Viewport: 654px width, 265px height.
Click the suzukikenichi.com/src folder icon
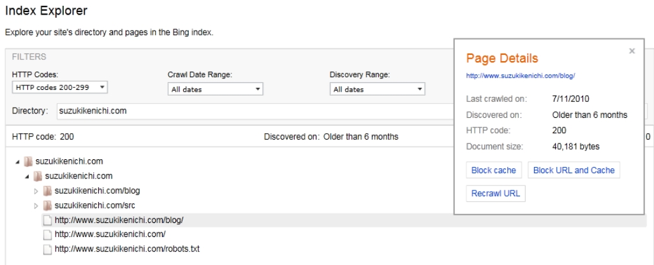pos(47,205)
